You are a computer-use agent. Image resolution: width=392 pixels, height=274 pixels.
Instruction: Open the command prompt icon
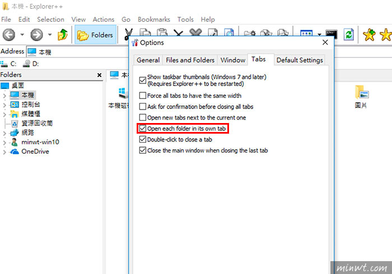point(332,34)
